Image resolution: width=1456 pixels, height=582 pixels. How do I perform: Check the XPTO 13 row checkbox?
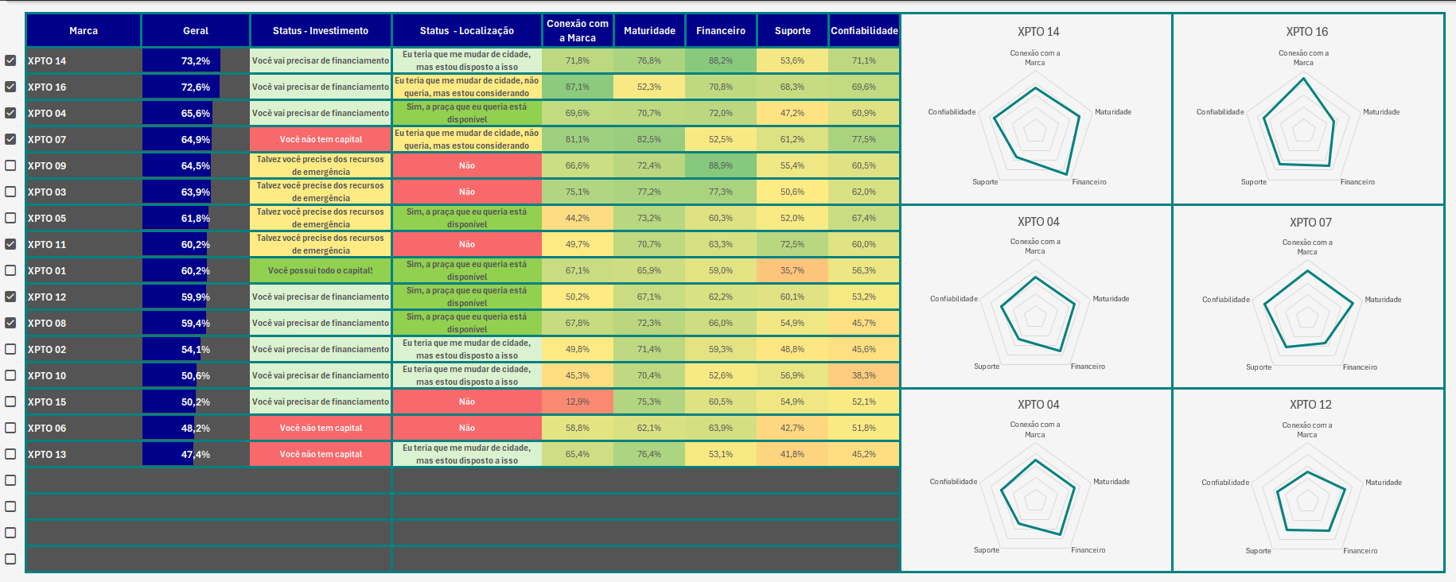pos(10,454)
